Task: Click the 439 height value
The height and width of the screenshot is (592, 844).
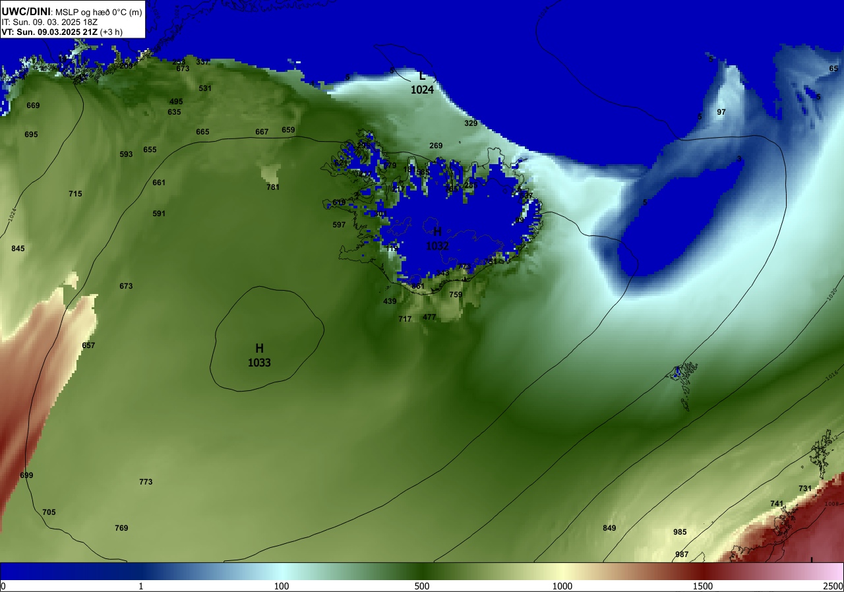Action: point(390,301)
